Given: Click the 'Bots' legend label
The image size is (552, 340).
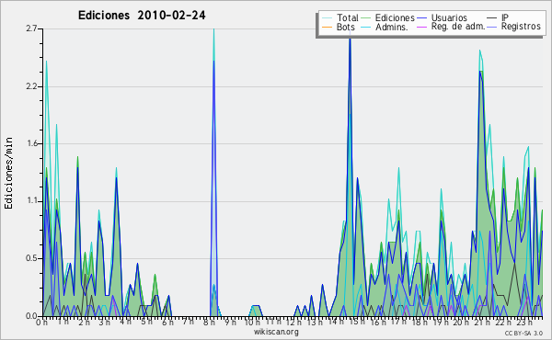Looking at the screenshot, I should point(346,27).
